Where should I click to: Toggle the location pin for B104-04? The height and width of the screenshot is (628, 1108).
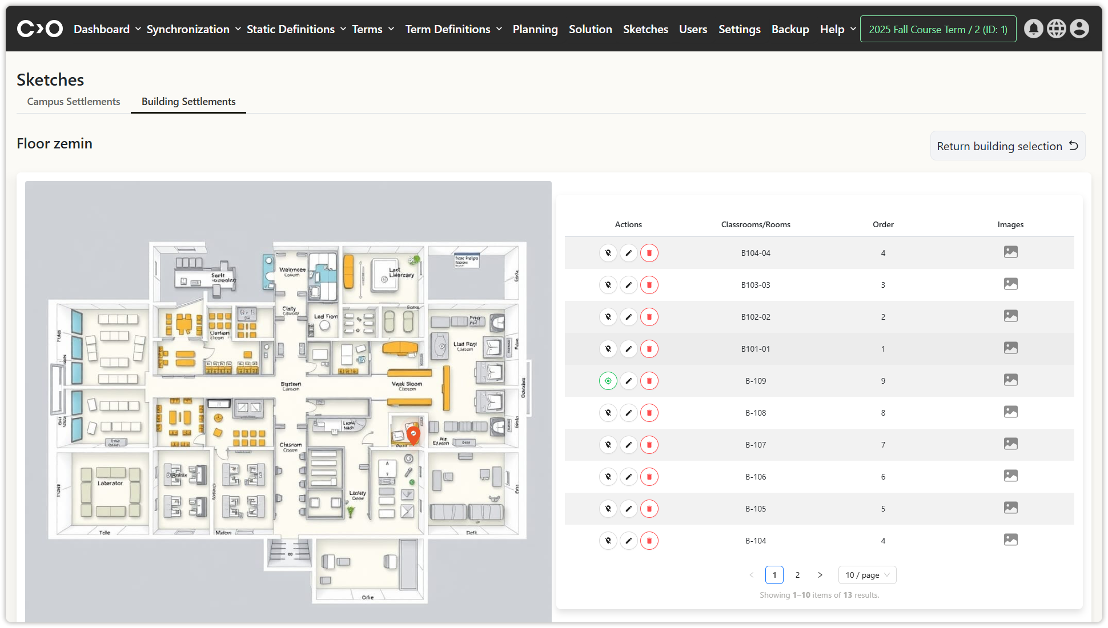click(x=608, y=253)
